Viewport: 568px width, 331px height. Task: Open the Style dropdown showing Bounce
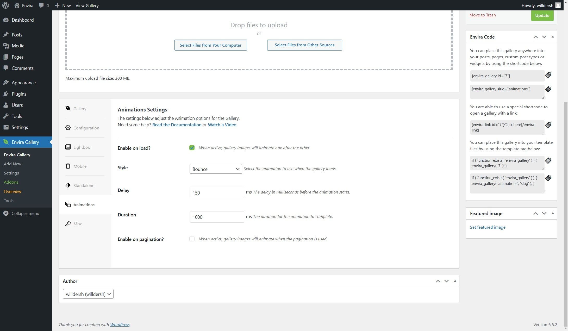tap(216, 169)
